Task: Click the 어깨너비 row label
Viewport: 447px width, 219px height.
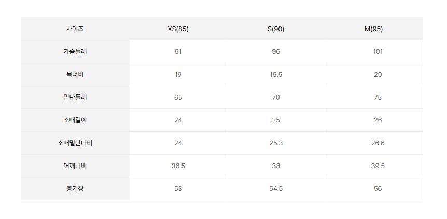Action: pyautogui.click(x=75, y=166)
